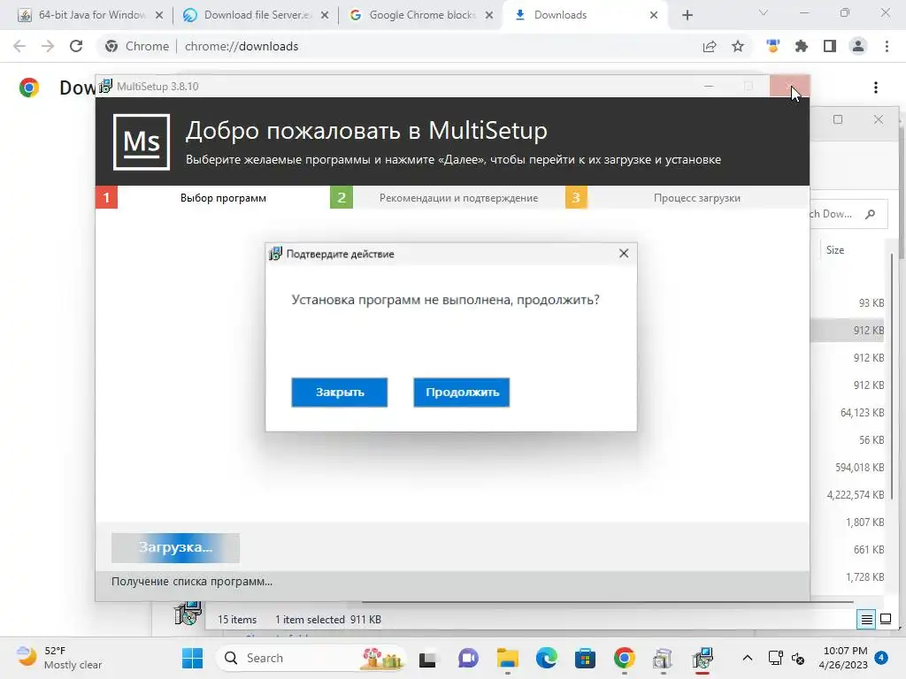Switch Explorer to details view icon
Image resolution: width=906 pixels, height=679 pixels.
(x=867, y=620)
